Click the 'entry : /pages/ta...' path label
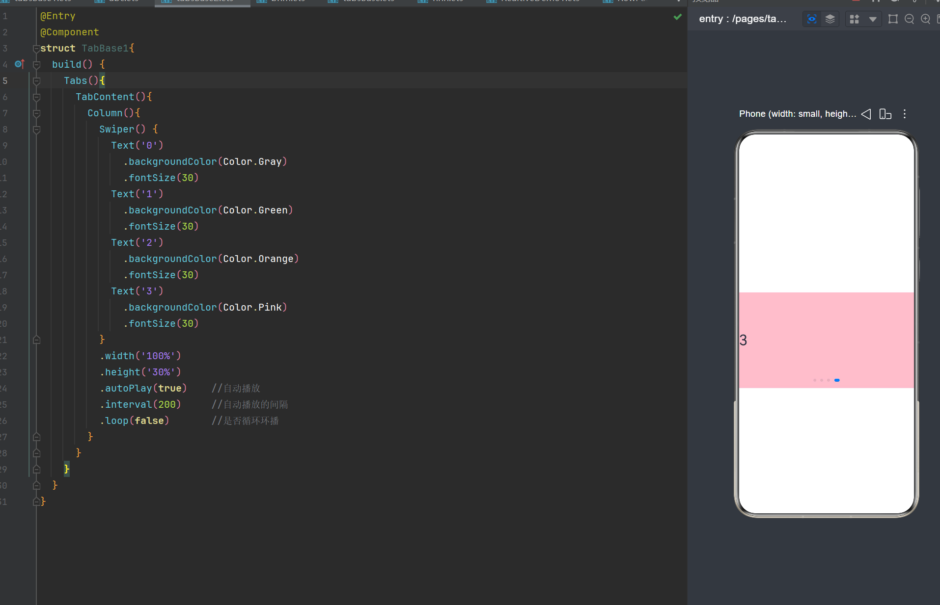The height and width of the screenshot is (605, 940). tap(743, 19)
